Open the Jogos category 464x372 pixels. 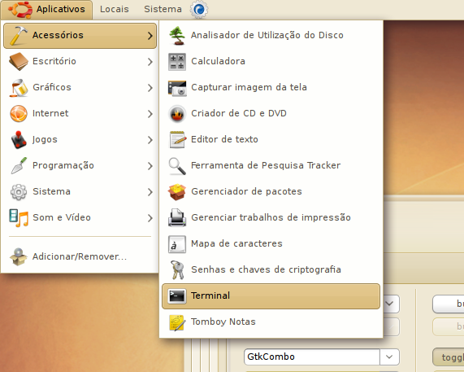80,140
